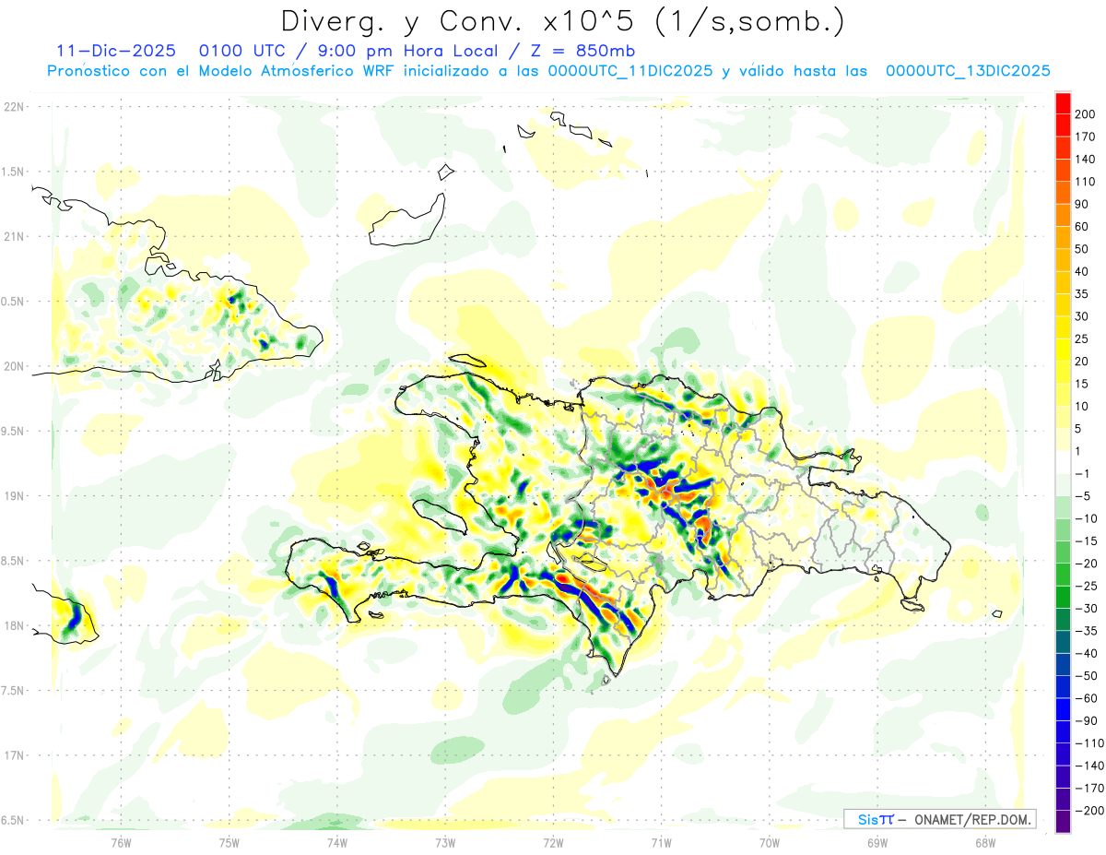The width and height of the screenshot is (1106, 855).
Task: Click the longitude label "71W"
Action: click(661, 841)
